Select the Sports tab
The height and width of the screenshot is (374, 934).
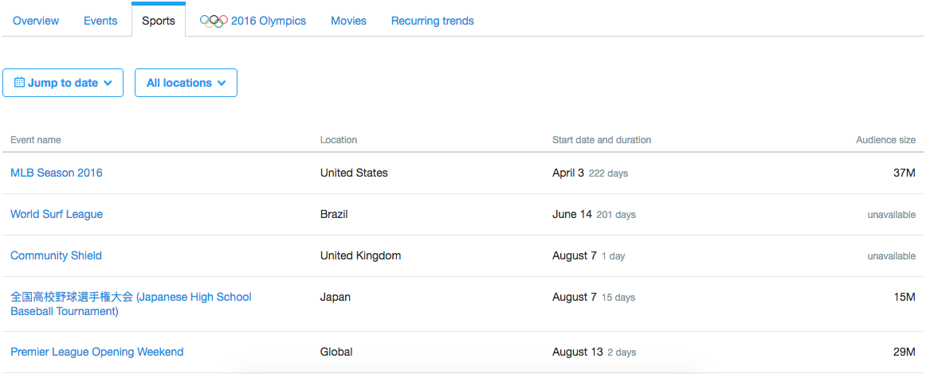159,21
